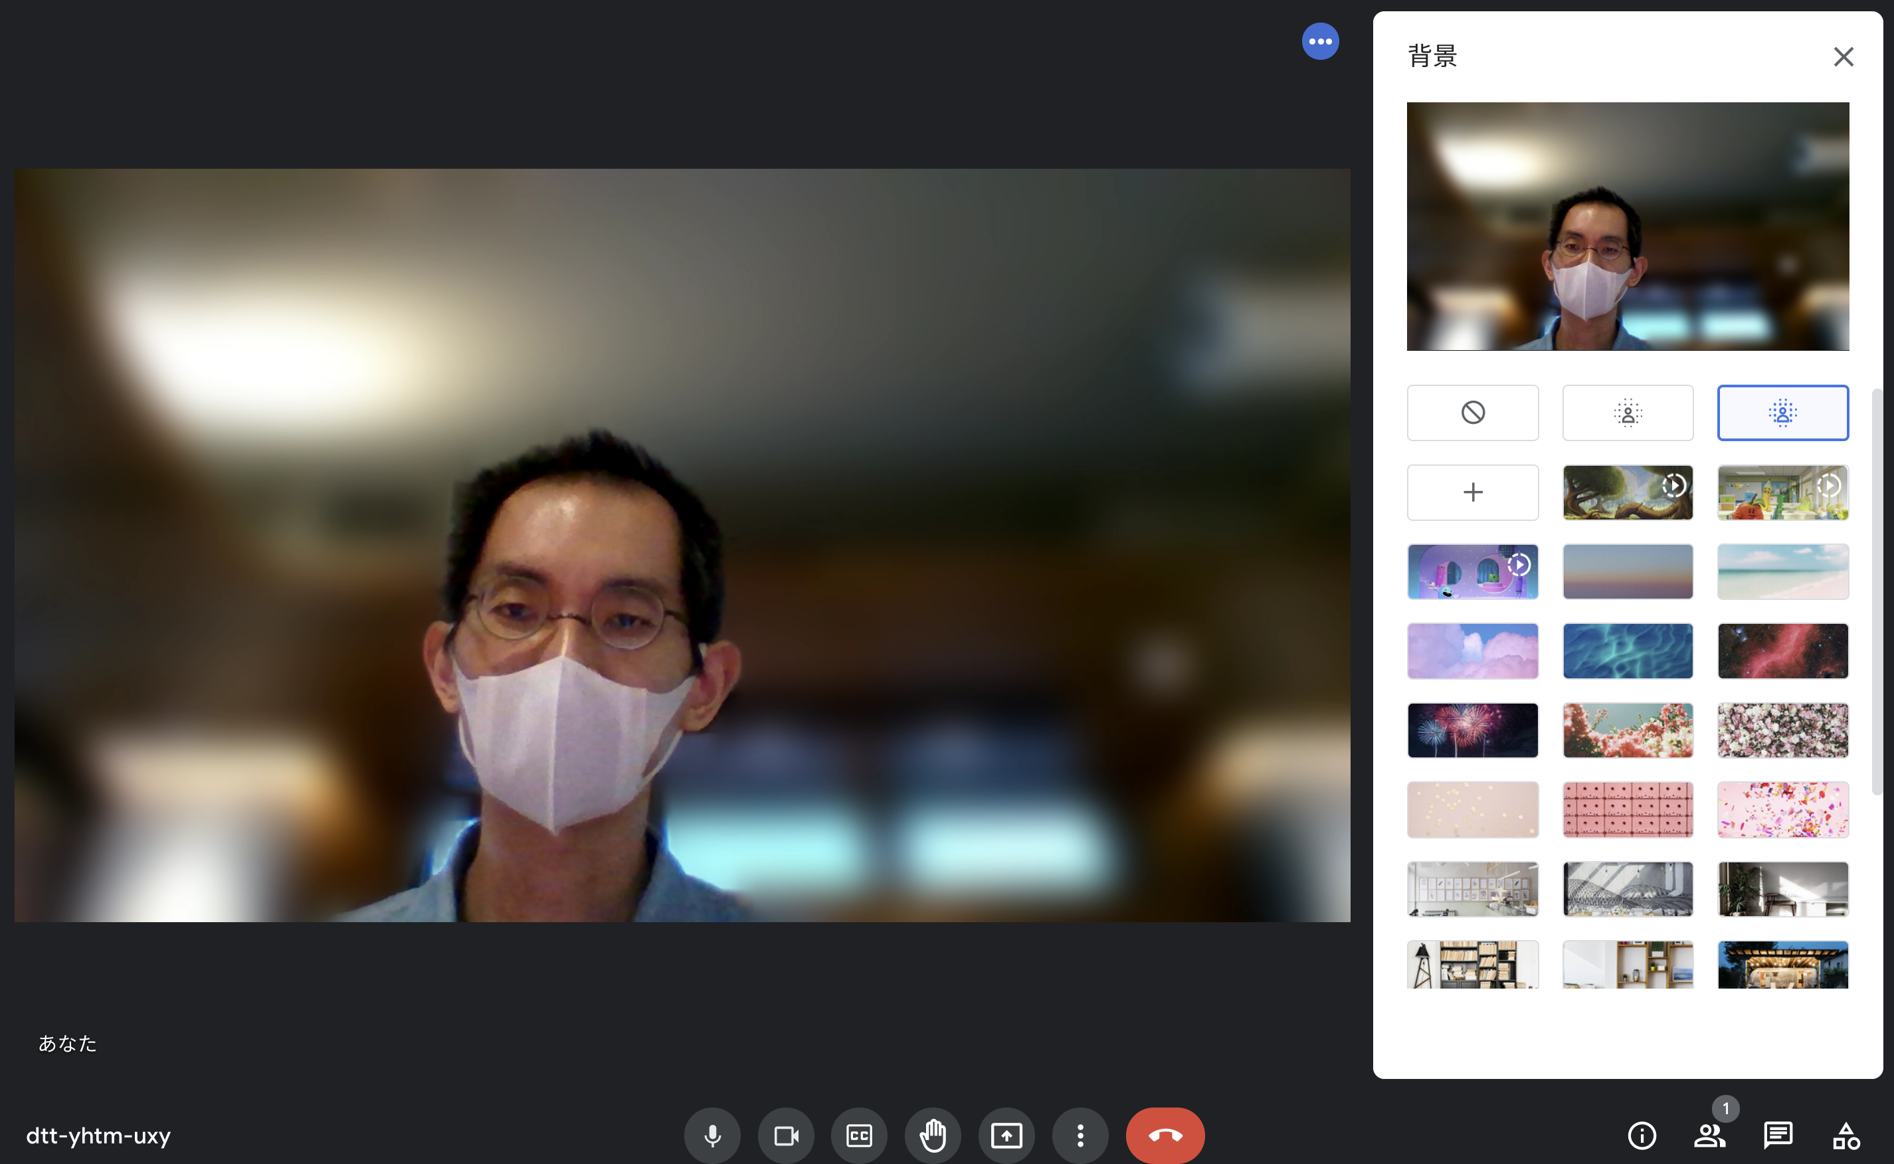Open more options three-dot menu
Screen dimensions: 1894x1164
pyautogui.click(x=1080, y=1135)
